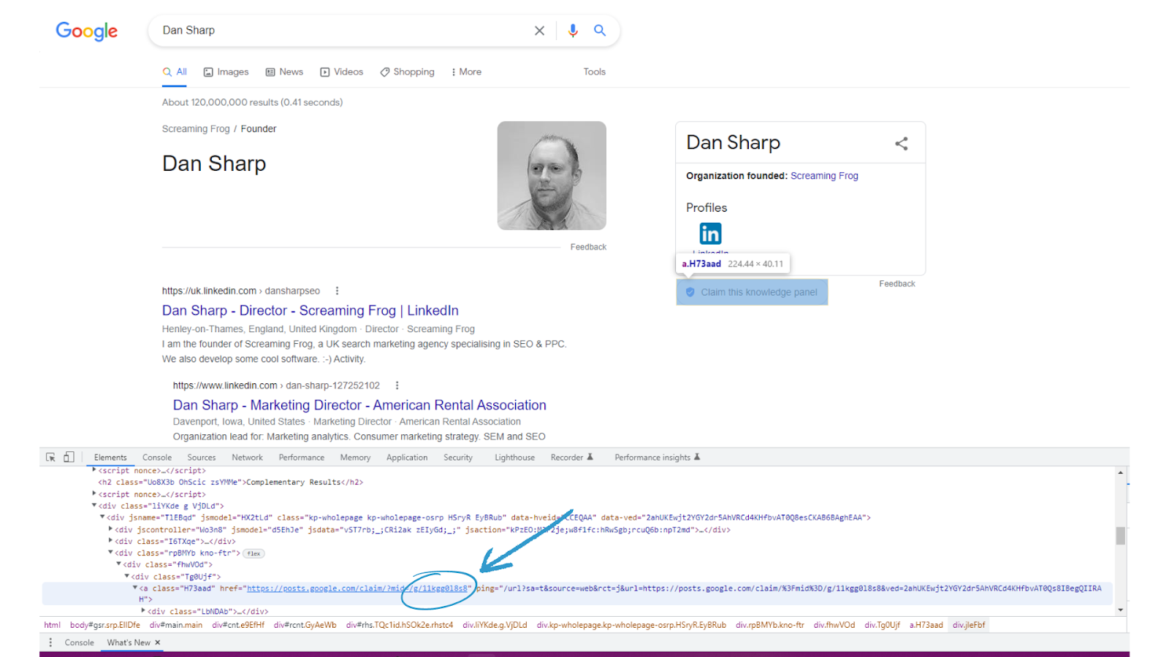Image resolution: width=1169 pixels, height=657 pixels.
Task: Open Dan Sharp's portrait photo
Action: point(552,176)
